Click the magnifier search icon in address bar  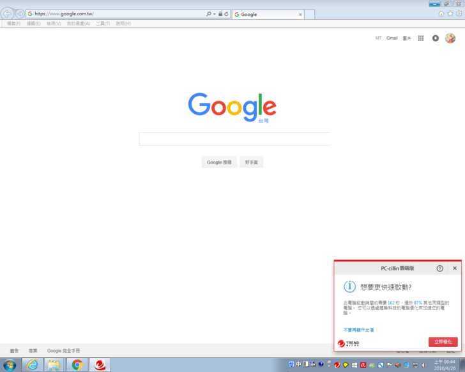[x=209, y=14]
